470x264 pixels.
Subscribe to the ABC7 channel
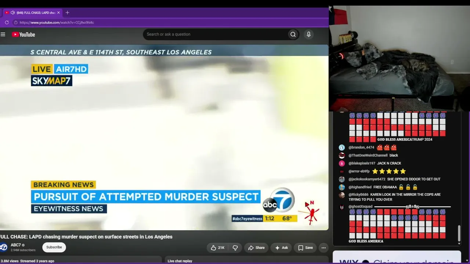[54, 247]
